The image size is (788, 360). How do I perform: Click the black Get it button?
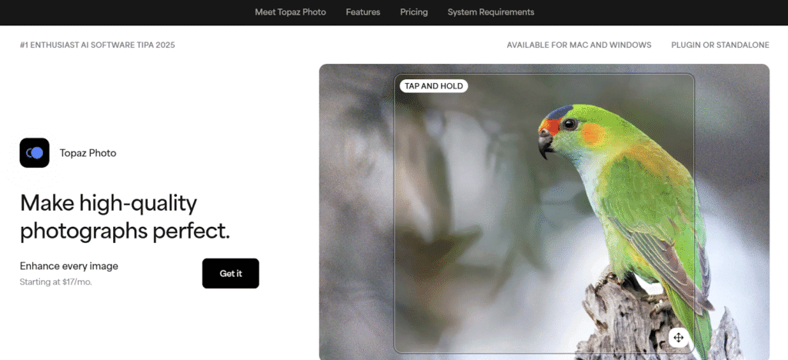tap(231, 274)
